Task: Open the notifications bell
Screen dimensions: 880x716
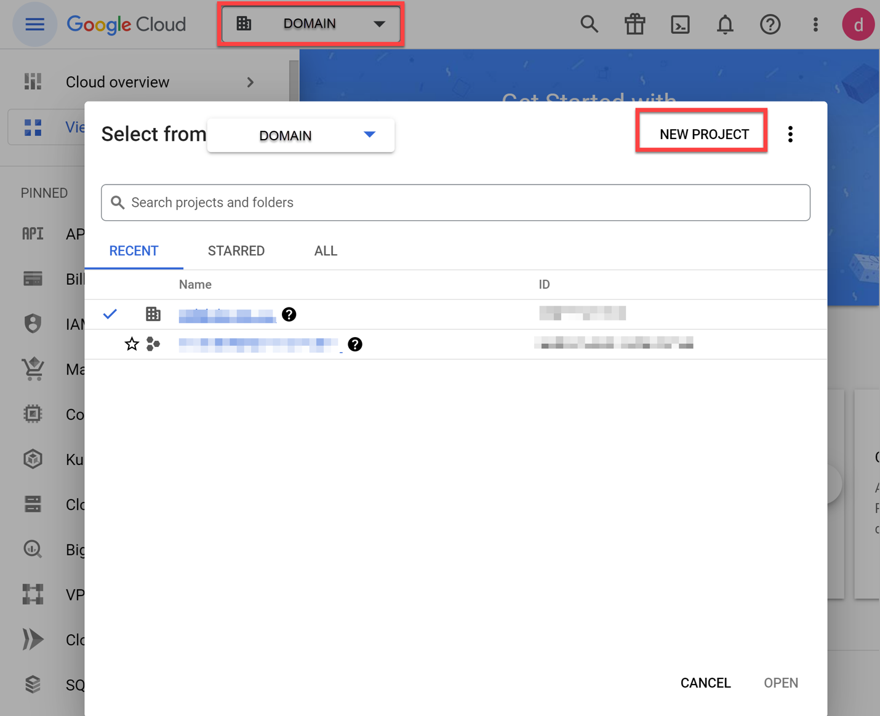Action: (725, 25)
